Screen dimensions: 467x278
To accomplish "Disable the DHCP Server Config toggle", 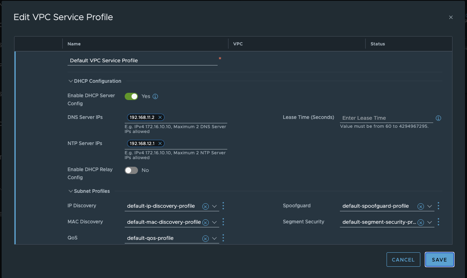I will [131, 96].
